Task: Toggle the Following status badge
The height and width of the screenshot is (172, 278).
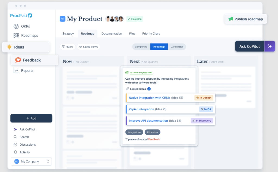Action: pyautogui.click(x=135, y=19)
